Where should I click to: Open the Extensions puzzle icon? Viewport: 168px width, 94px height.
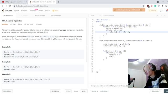(162, 6)
